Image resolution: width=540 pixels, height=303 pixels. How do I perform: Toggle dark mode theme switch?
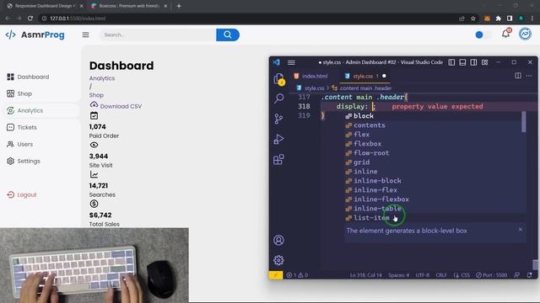point(483,35)
